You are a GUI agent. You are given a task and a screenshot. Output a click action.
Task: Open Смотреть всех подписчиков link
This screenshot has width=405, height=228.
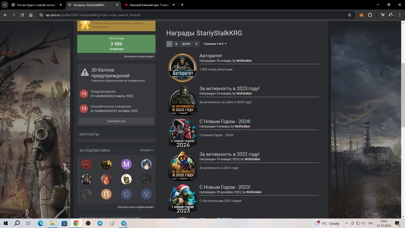tap(135, 207)
